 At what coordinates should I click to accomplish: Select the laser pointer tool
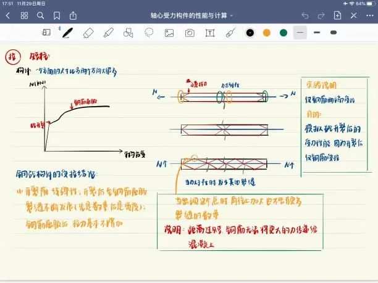coord(230,33)
